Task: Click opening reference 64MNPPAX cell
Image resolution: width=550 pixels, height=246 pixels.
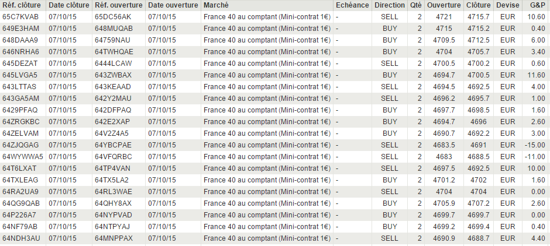Action: [x=114, y=238]
